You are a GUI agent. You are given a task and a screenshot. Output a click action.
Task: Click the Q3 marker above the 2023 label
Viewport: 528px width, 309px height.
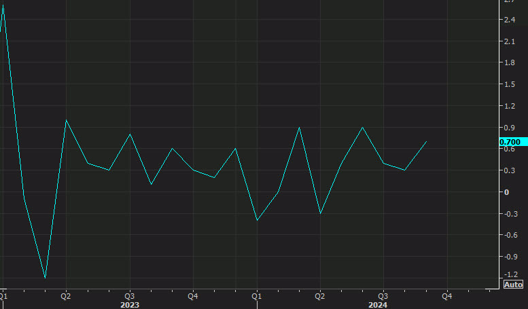[129, 296]
